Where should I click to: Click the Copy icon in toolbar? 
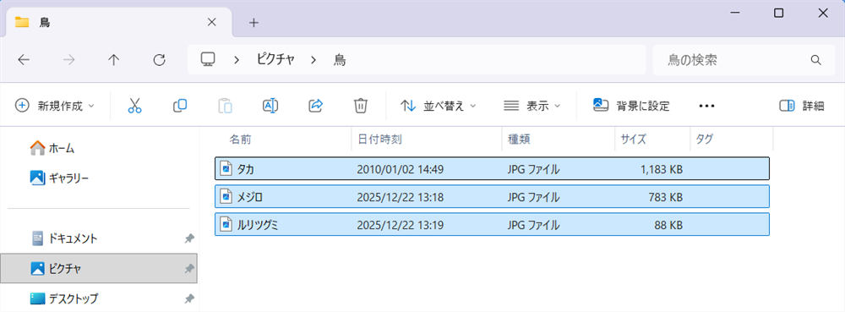tap(179, 106)
